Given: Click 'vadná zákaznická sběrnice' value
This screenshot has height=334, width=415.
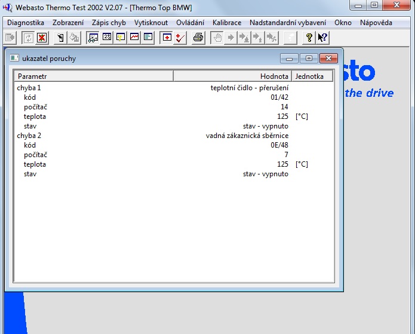Looking at the screenshot, I should (x=247, y=136).
